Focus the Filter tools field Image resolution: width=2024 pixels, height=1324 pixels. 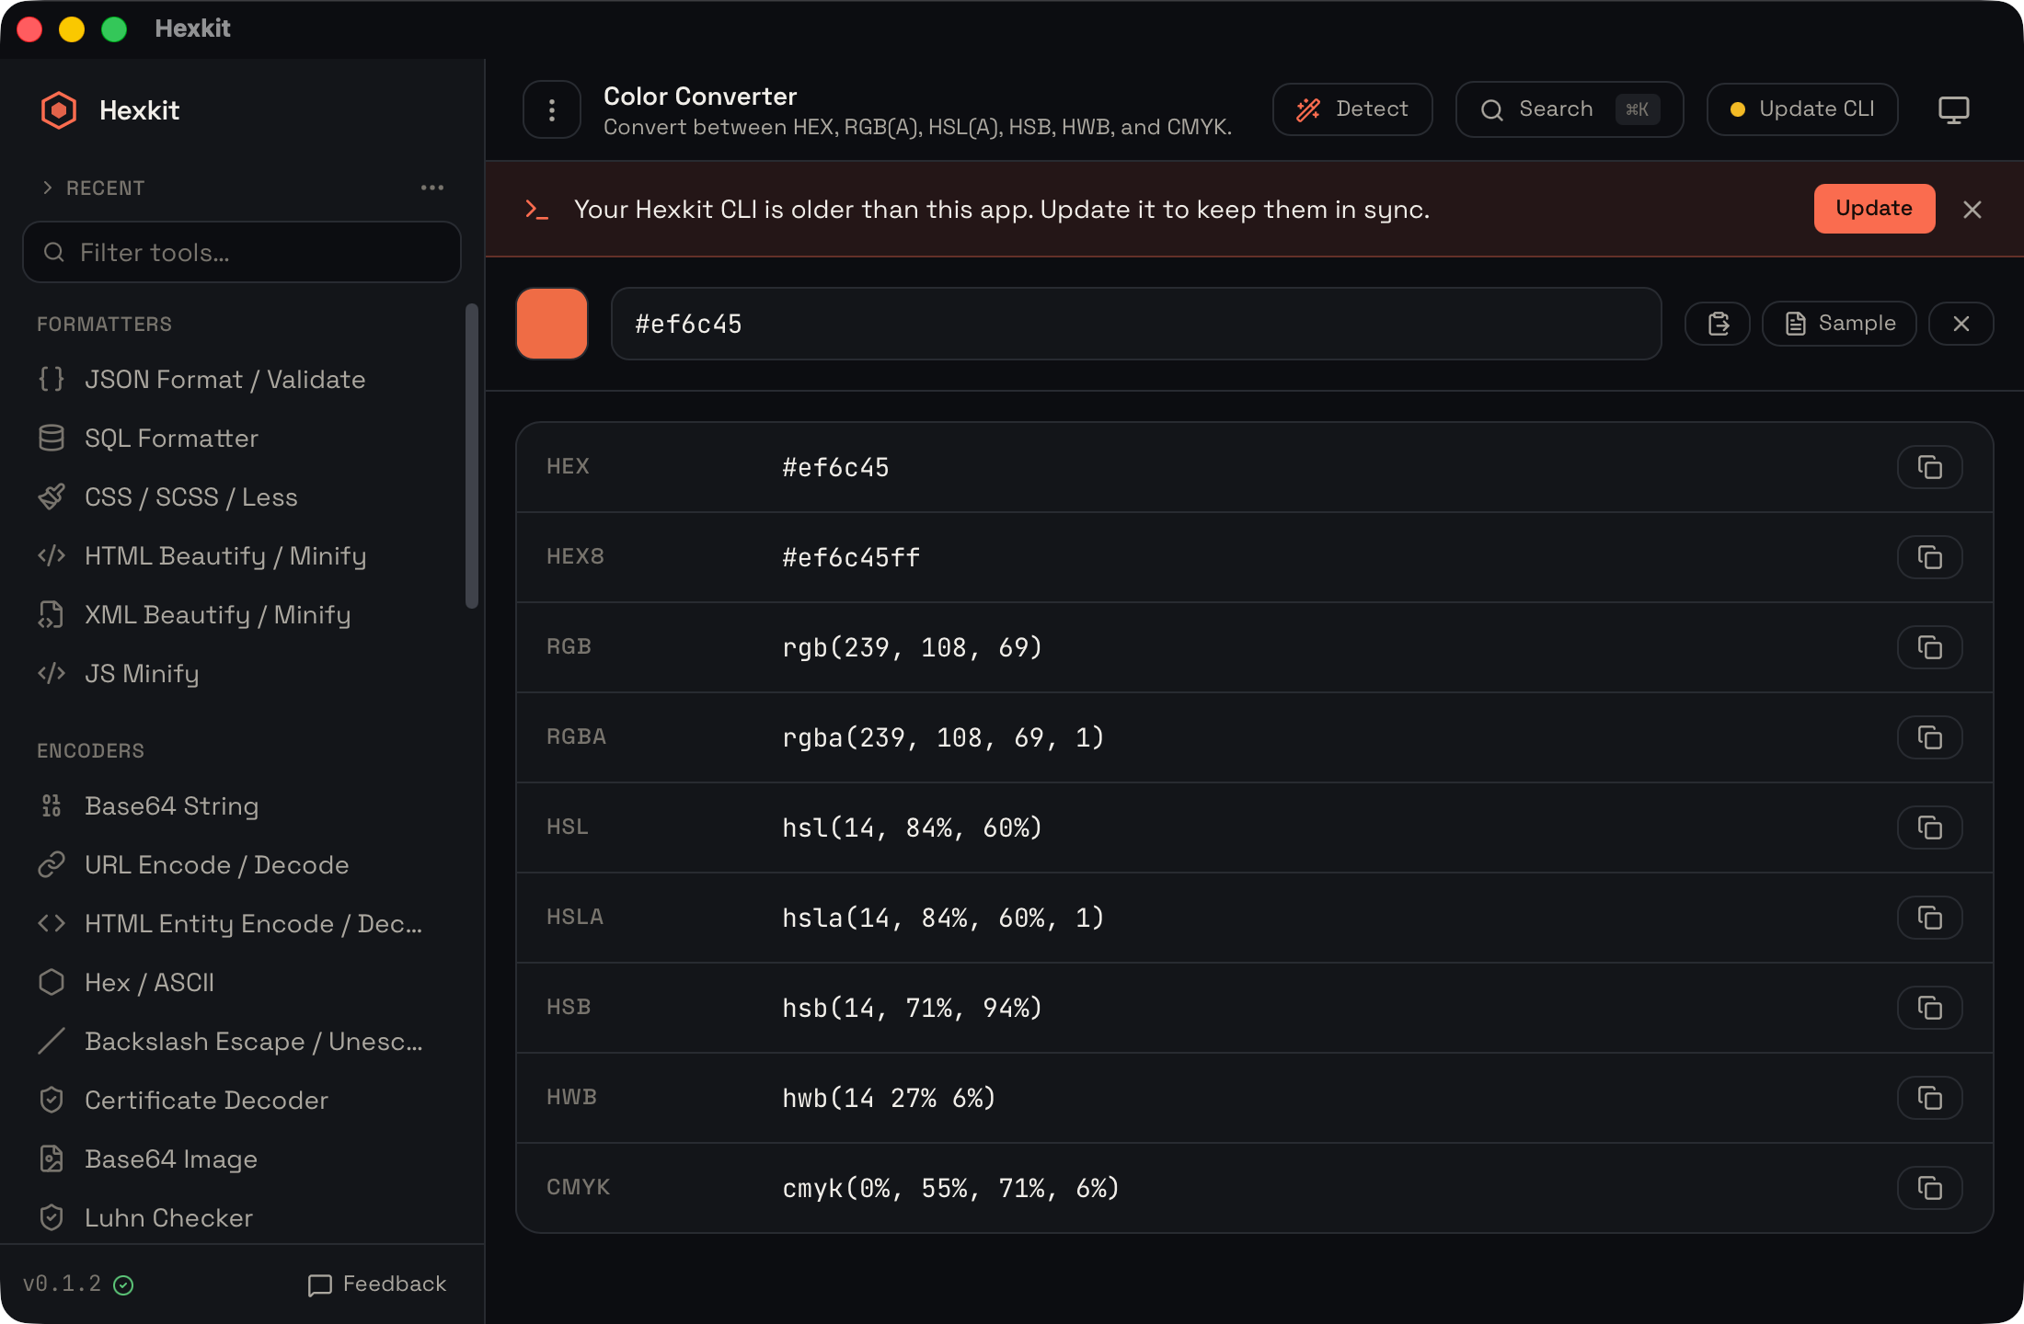click(x=241, y=252)
